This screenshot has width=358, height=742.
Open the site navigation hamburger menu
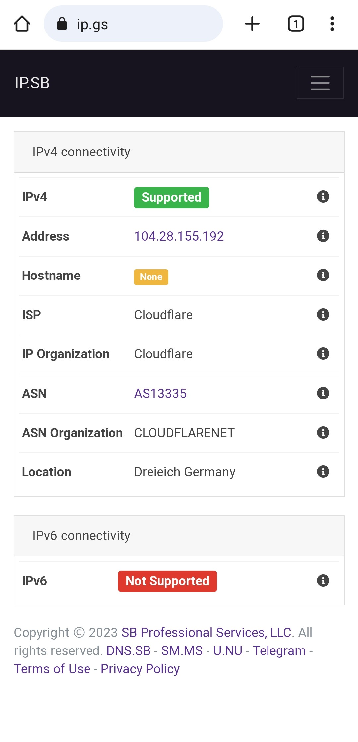click(x=320, y=83)
